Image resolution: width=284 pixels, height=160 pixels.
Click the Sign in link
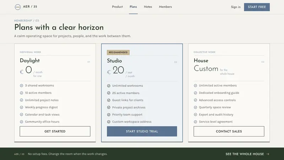pos(236,7)
